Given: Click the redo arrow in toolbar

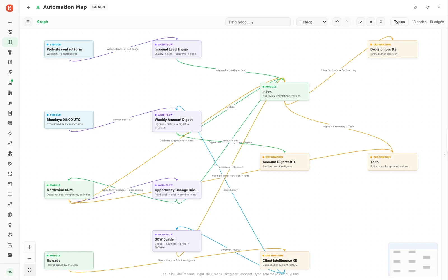Looking at the screenshot, I should pos(347,22).
